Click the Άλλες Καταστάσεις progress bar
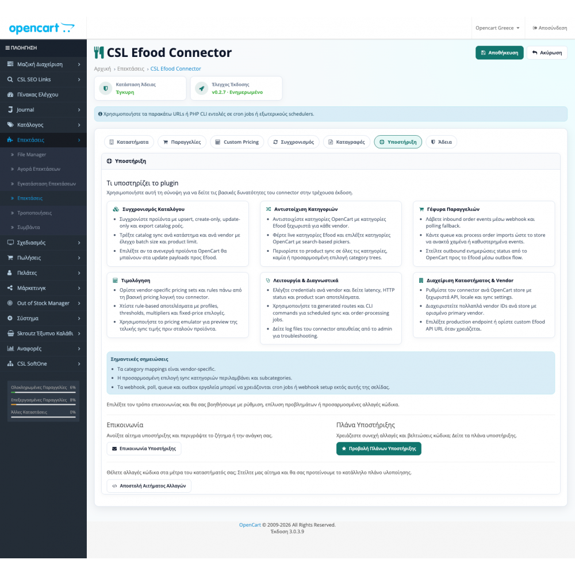The image size is (575, 575). (x=43, y=417)
